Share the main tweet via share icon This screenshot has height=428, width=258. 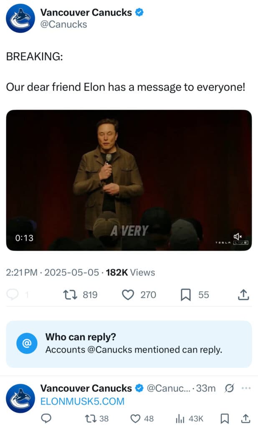pyautogui.click(x=243, y=295)
